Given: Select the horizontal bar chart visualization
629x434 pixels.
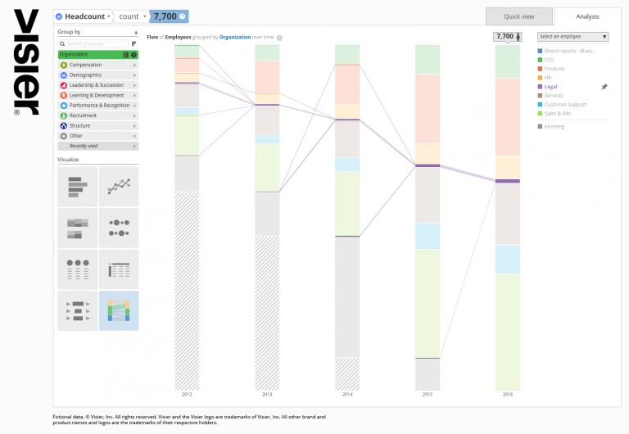Looking at the screenshot, I should tap(77, 187).
